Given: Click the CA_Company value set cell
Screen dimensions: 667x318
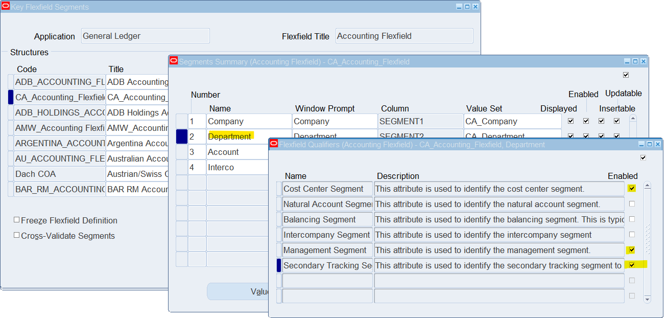Looking at the screenshot, I should 513,121.
